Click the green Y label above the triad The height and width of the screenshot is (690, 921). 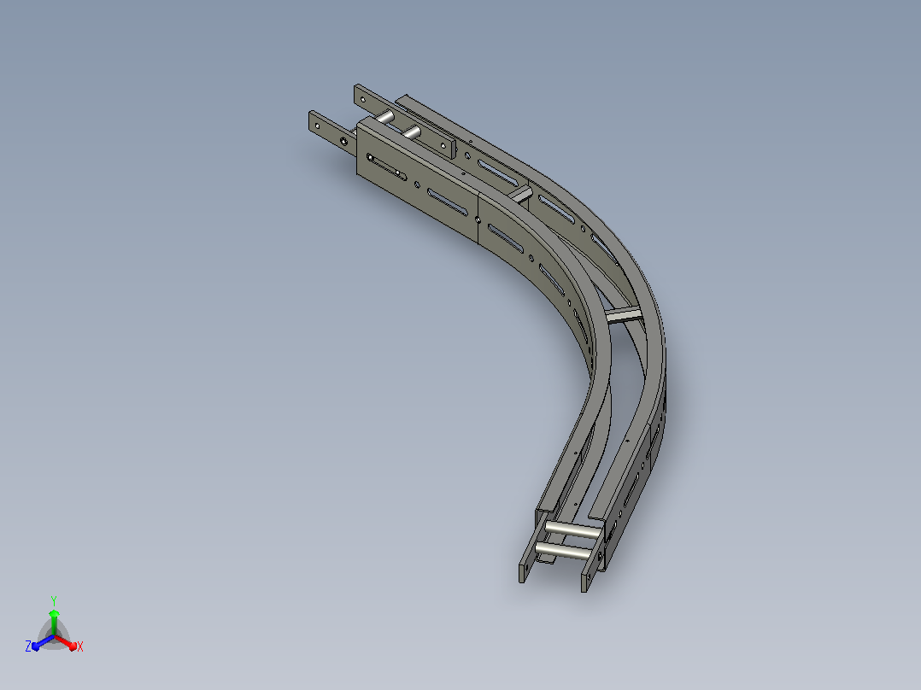tap(54, 601)
